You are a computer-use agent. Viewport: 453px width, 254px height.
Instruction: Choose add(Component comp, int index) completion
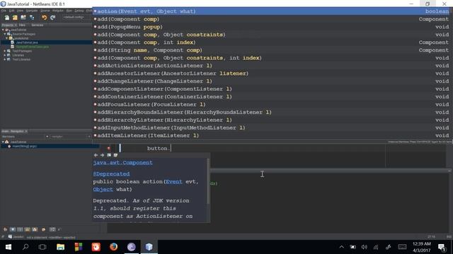(271, 42)
